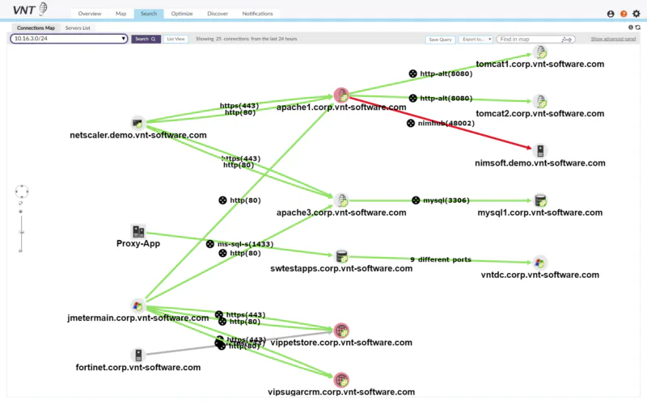Click the mysql1.corp database node icon
Image resolution: width=647 pixels, height=404 pixels.
[540, 200]
